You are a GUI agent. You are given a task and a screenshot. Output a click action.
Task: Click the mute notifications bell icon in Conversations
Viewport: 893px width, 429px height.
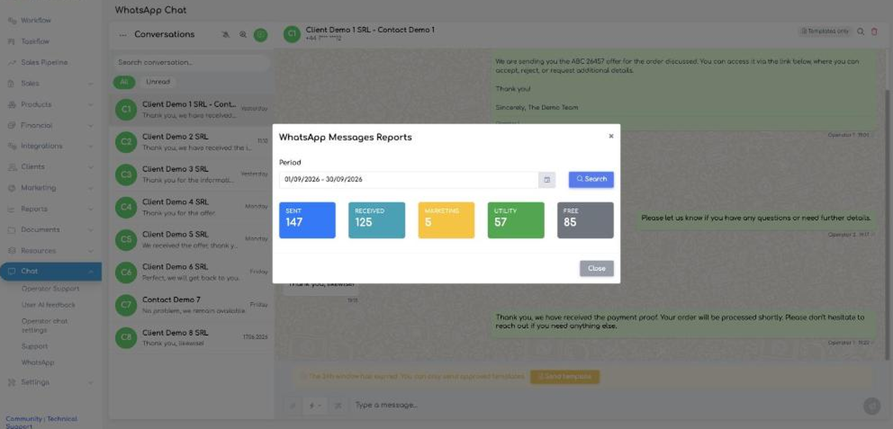pos(226,35)
